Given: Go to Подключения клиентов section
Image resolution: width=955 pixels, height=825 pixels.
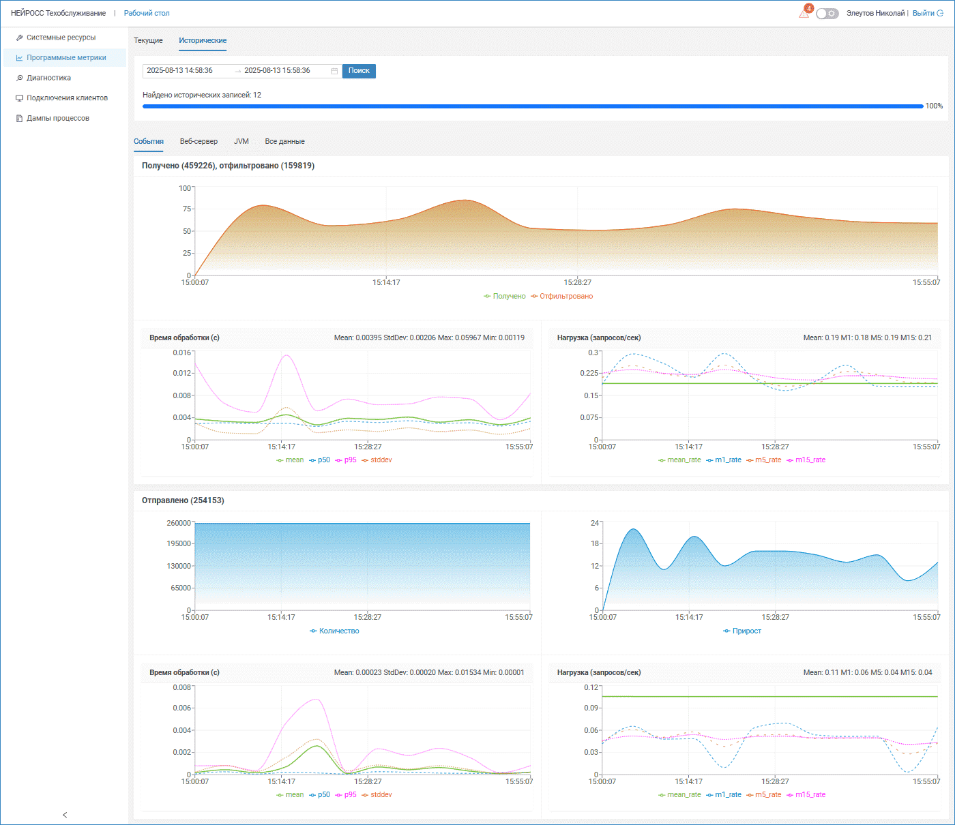Looking at the screenshot, I should pyautogui.click(x=67, y=98).
